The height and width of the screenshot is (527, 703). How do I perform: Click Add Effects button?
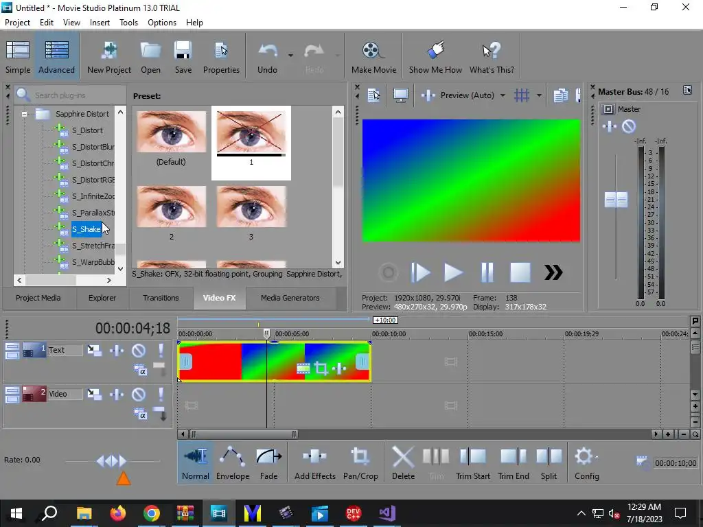[314, 463]
